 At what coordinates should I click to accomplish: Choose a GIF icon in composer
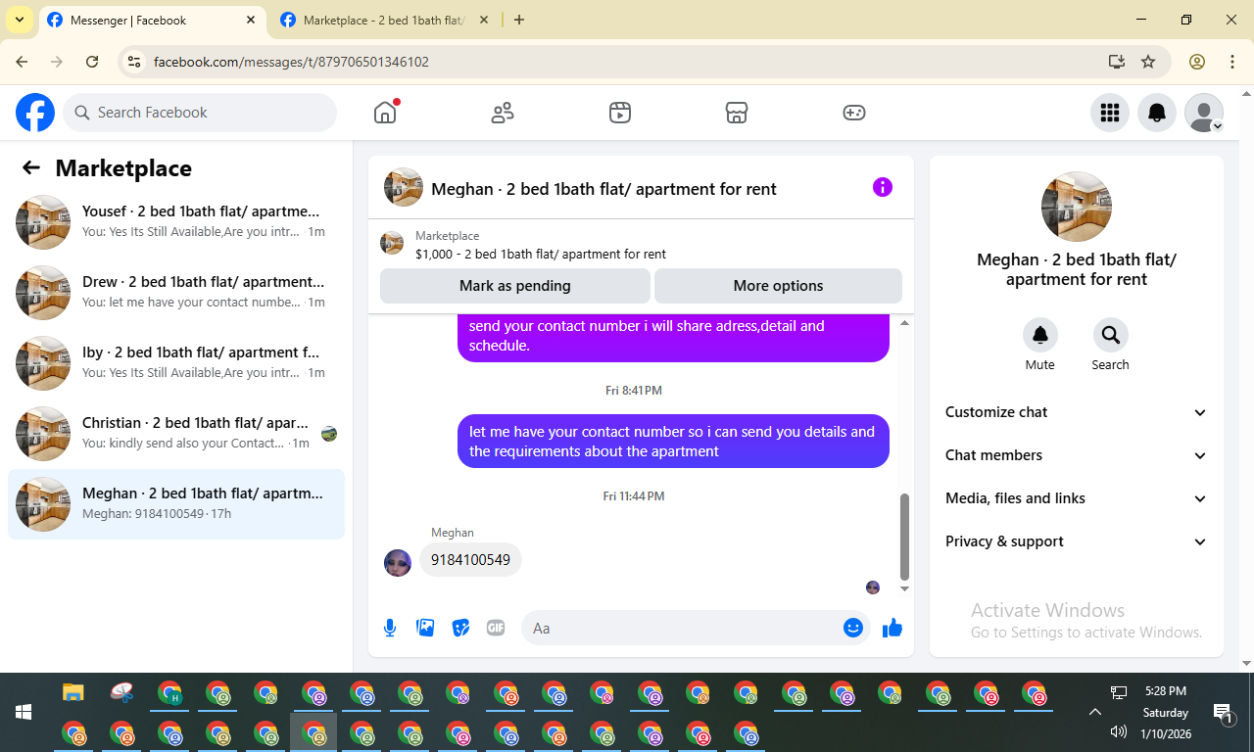point(496,628)
